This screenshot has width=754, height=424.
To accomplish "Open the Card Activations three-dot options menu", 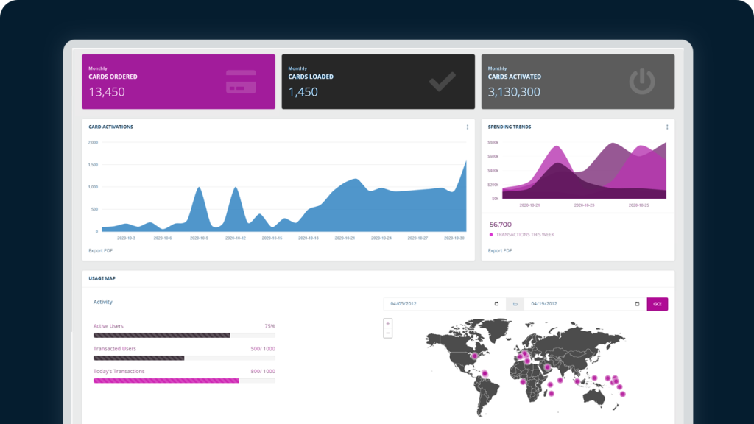I will click(x=468, y=127).
